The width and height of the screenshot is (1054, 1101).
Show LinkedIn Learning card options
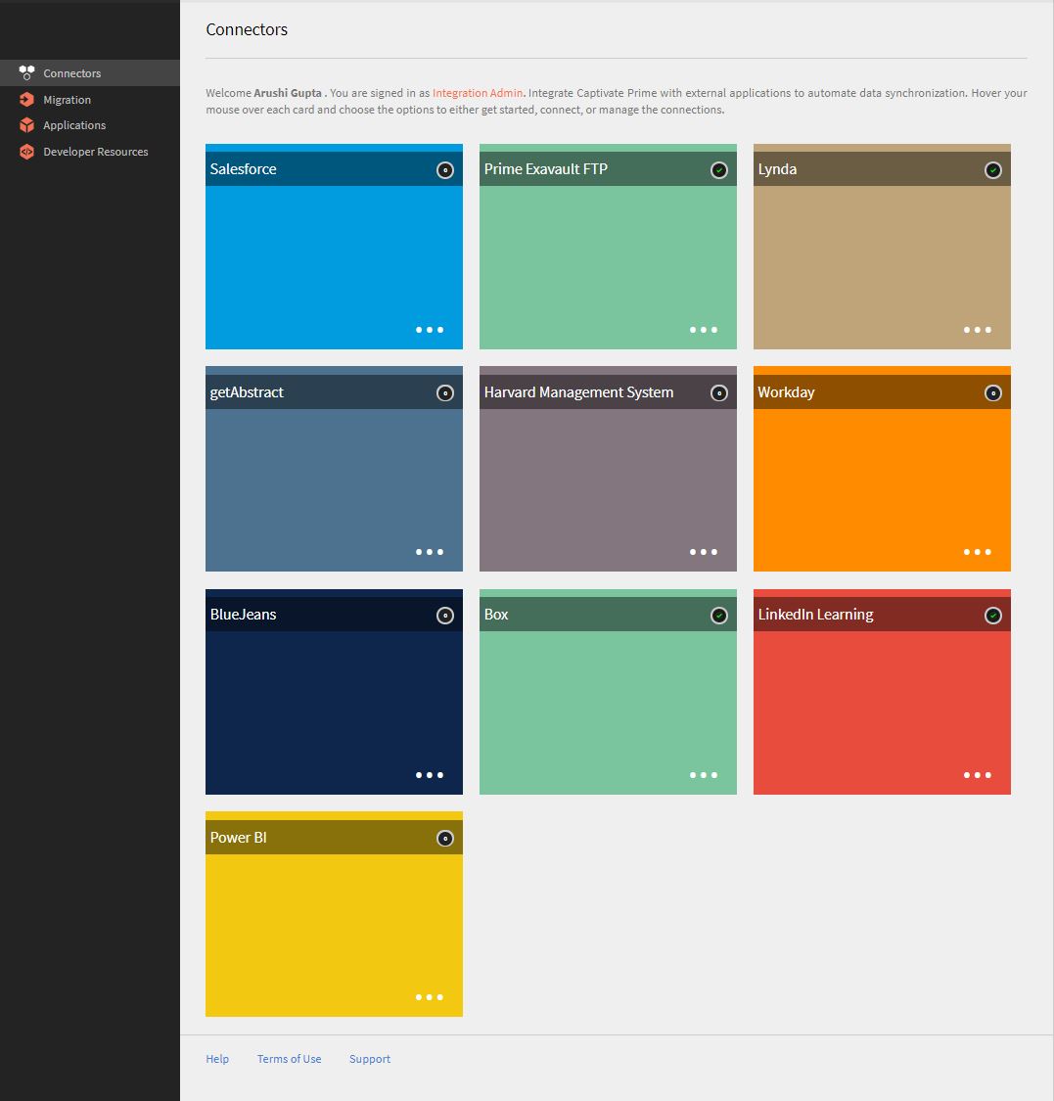(x=978, y=775)
